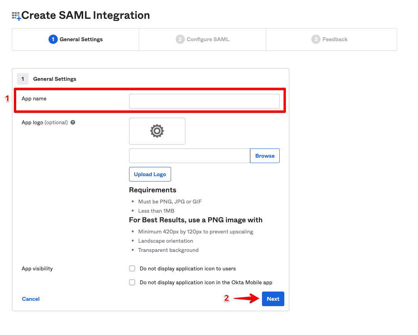This screenshot has width=418, height=335.
Task: Click the step 3 circle badge
Action: tap(316, 39)
